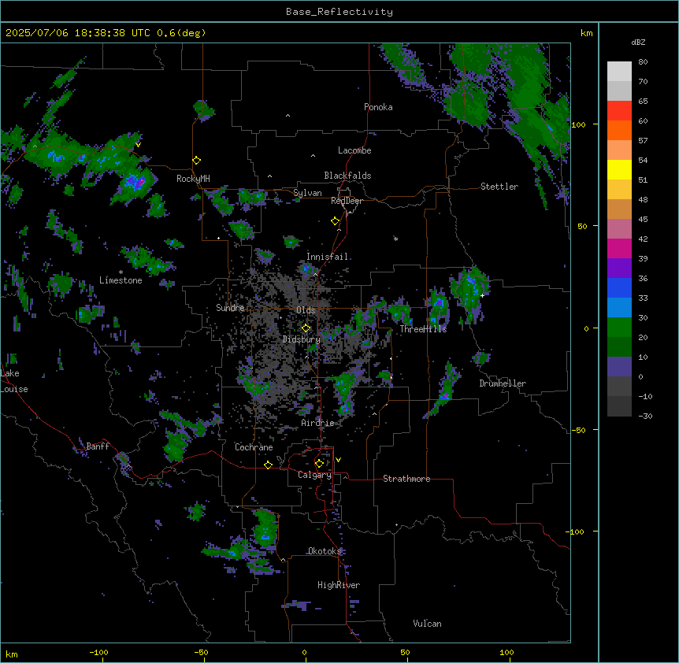Click the dBZ legend heading
Image resolution: width=679 pixels, height=663 pixels.
coord(638,42)
